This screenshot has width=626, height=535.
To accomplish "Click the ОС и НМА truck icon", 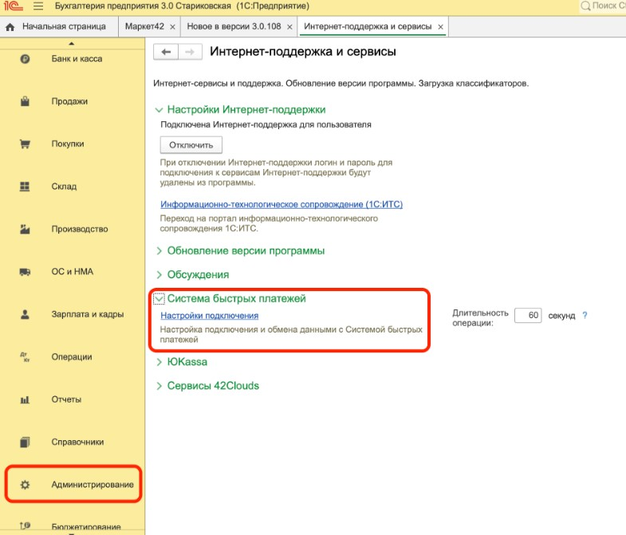I will point(25,272).
